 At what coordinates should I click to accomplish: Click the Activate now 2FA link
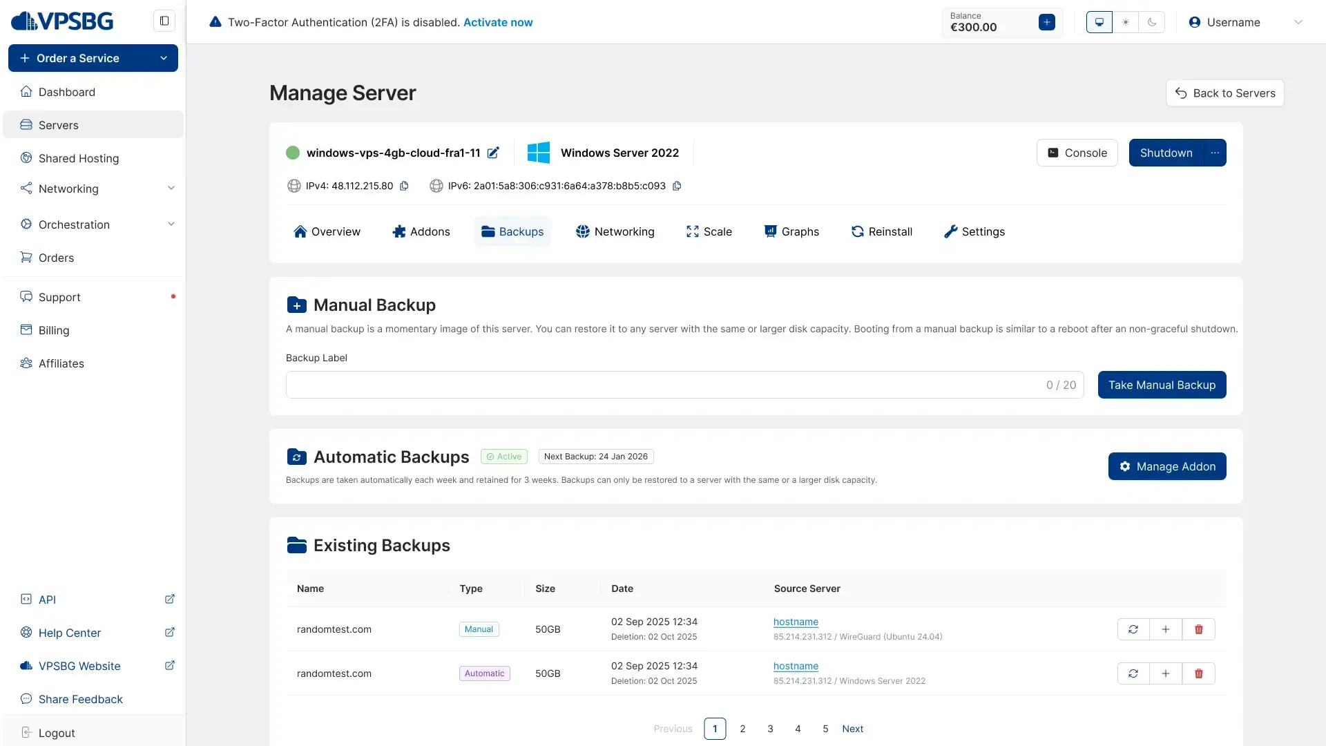(498, 22)
